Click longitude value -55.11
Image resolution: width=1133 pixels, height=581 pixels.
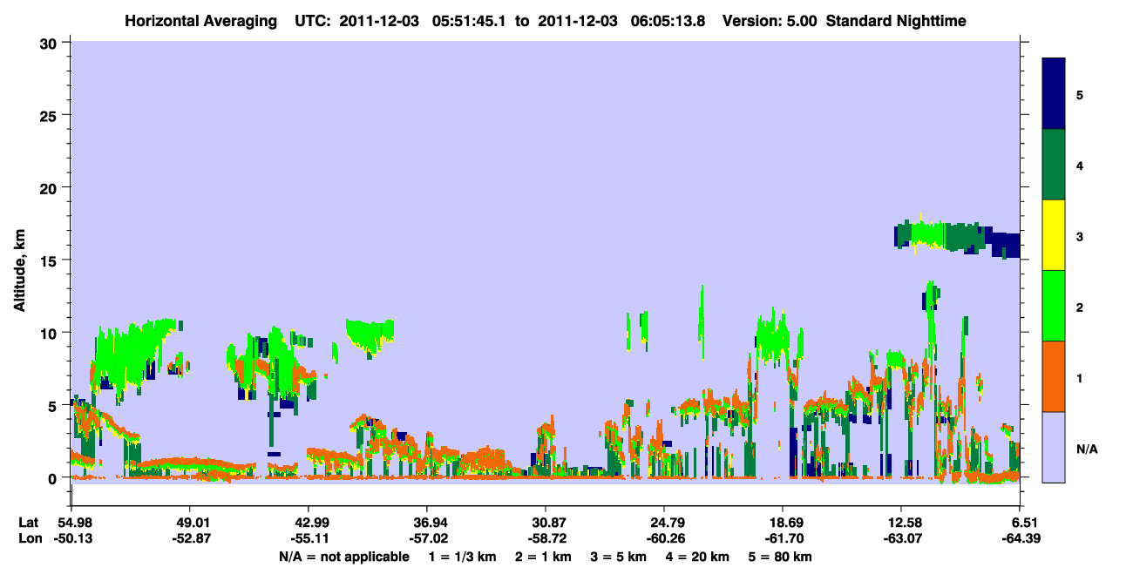[309, 538]
